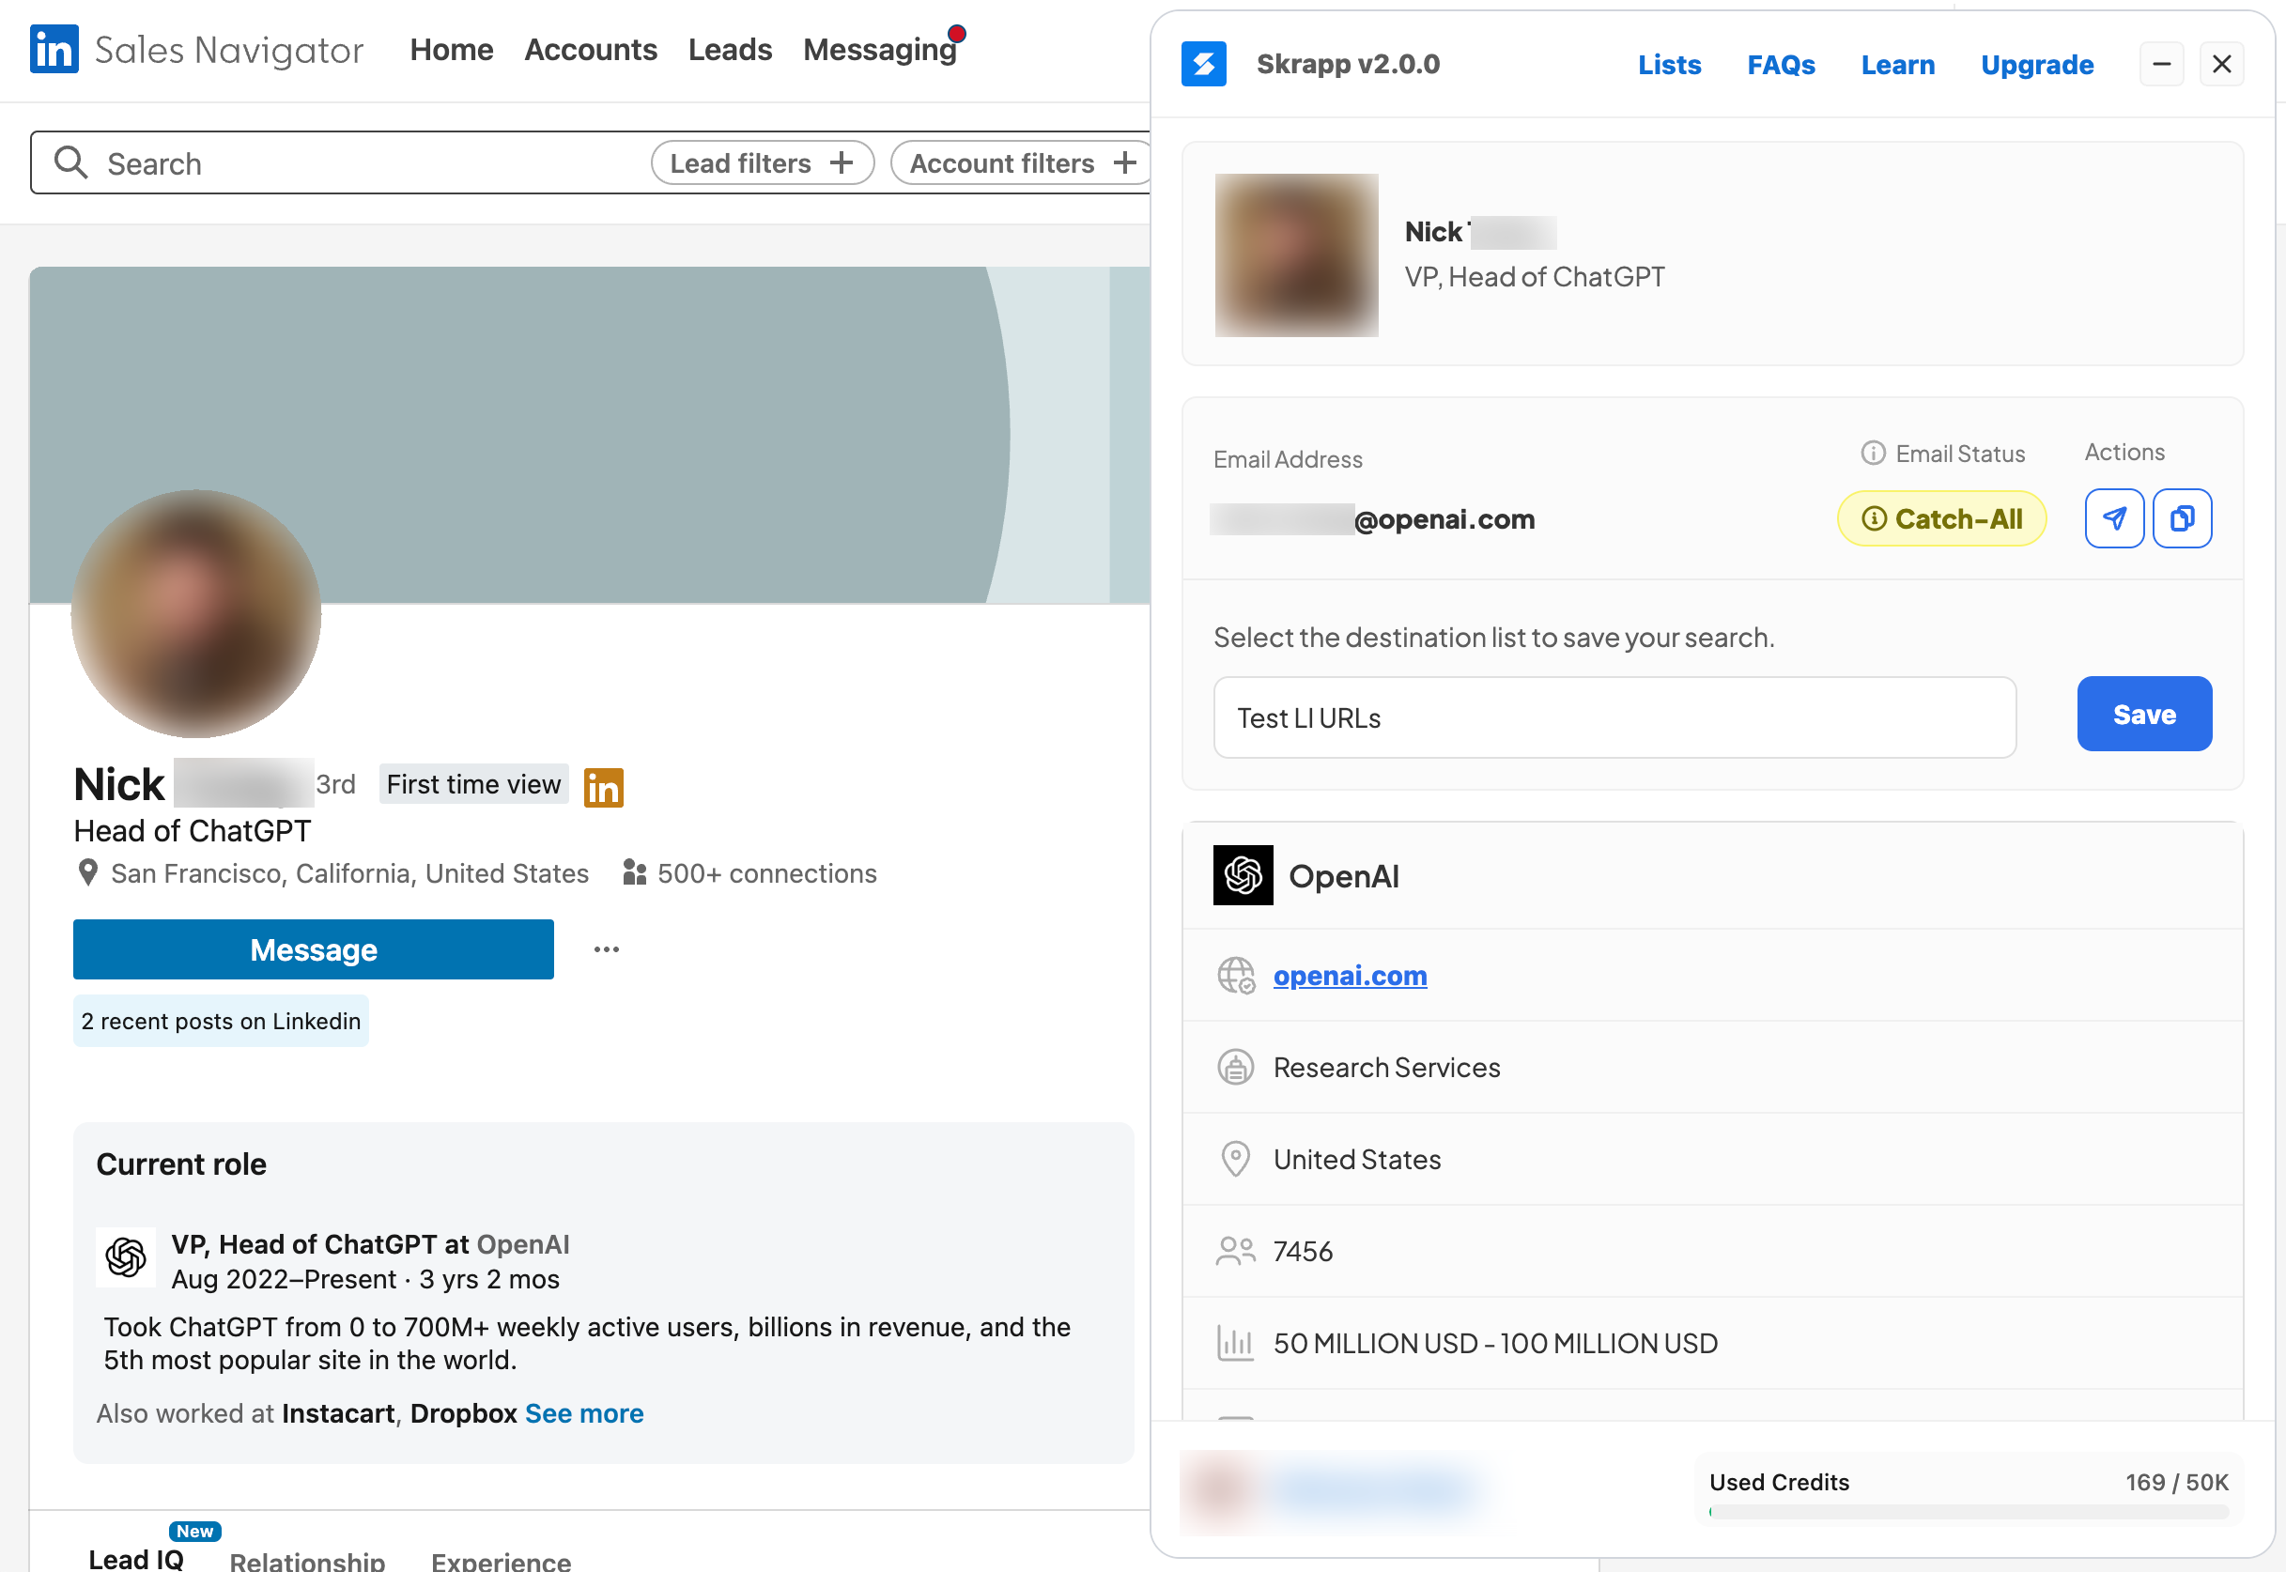Open the Leads menu item

730,49
